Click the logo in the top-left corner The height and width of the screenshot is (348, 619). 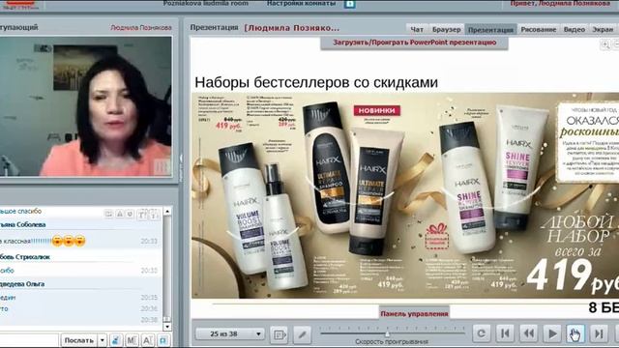click(x=20, y=4)
